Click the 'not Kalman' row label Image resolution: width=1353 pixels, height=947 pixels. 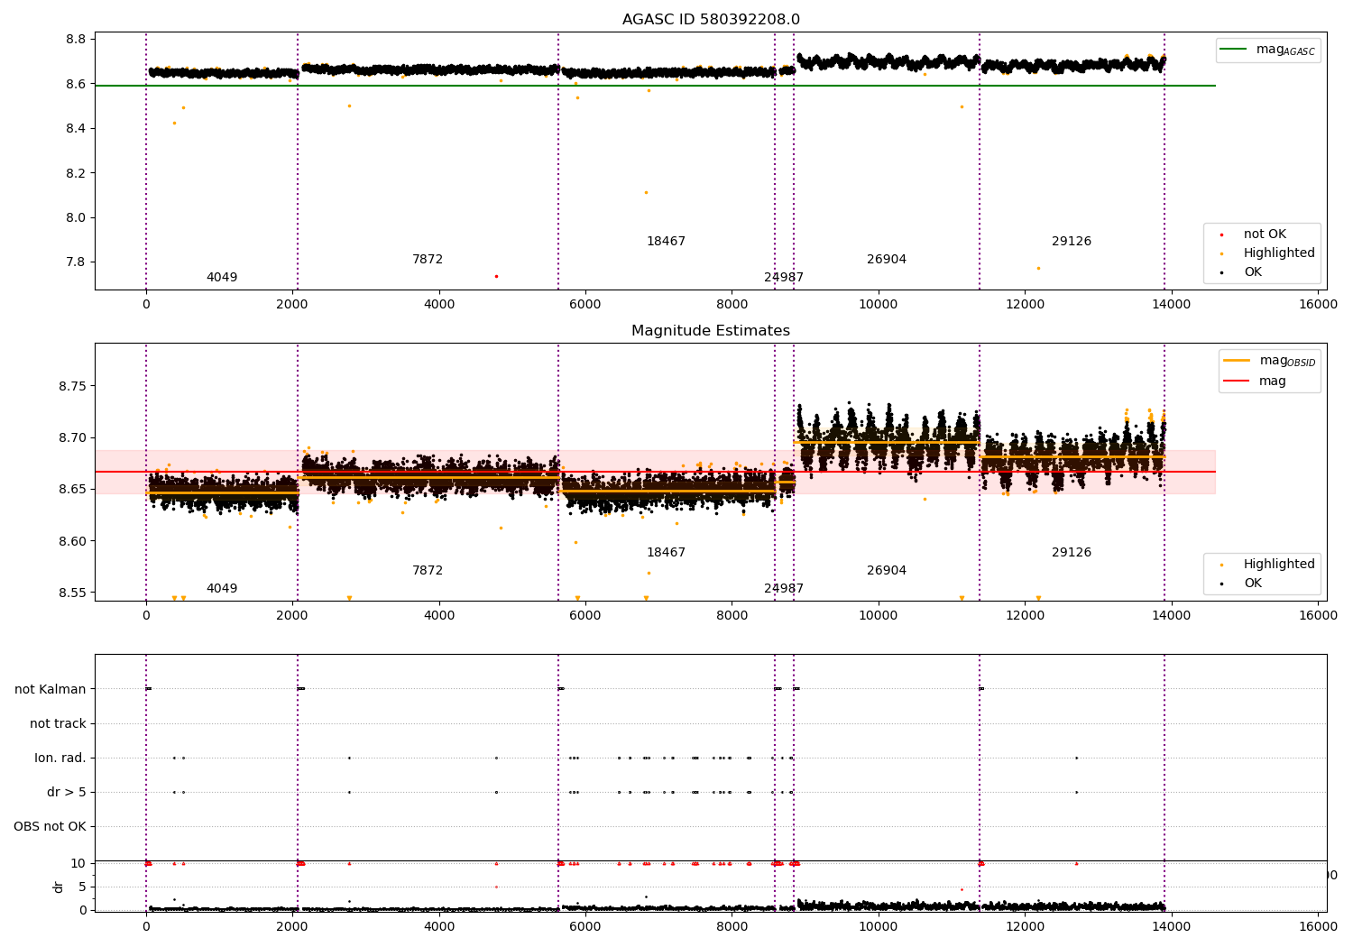tap(51, 689)
